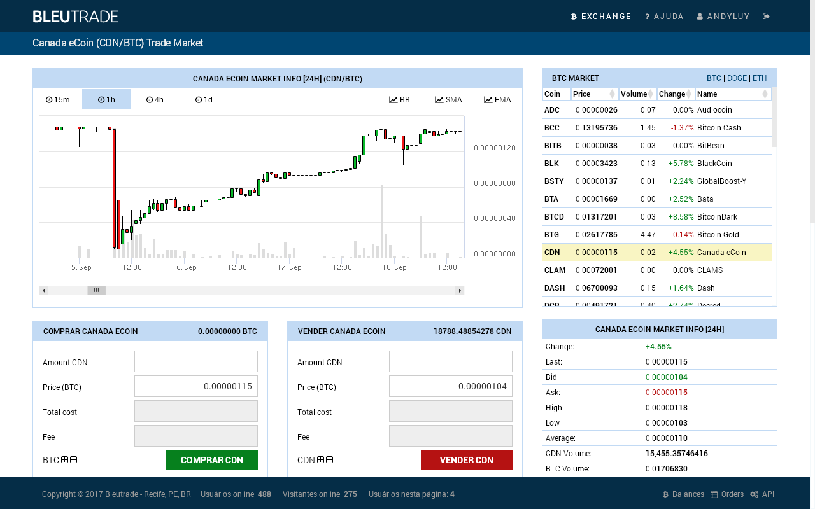This screenshot has height=509, width=815.
Task: Open the Balances link label in footer
Action: pos(688,494)
